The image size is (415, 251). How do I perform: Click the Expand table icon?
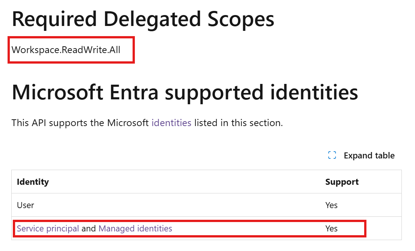tap(332, 155)
